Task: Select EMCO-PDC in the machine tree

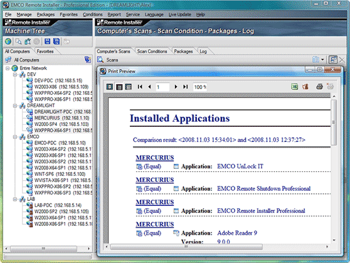Action: coord(60,142)
